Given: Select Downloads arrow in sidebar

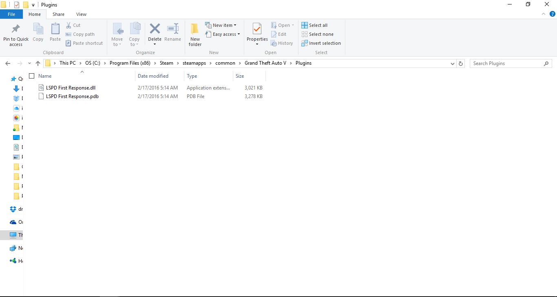Looking at the screenshot, I should (16, 88).
